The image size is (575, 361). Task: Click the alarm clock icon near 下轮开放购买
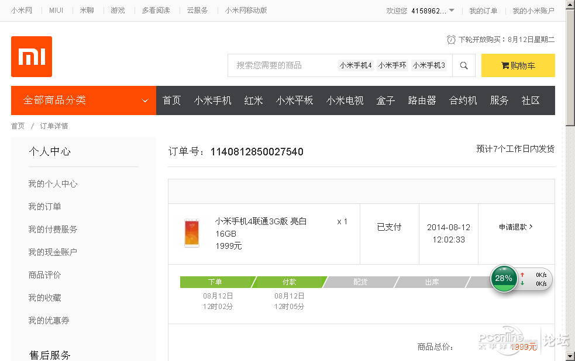(451, 40)
